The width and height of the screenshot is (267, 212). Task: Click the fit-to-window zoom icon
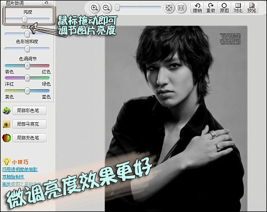point(169,8)
